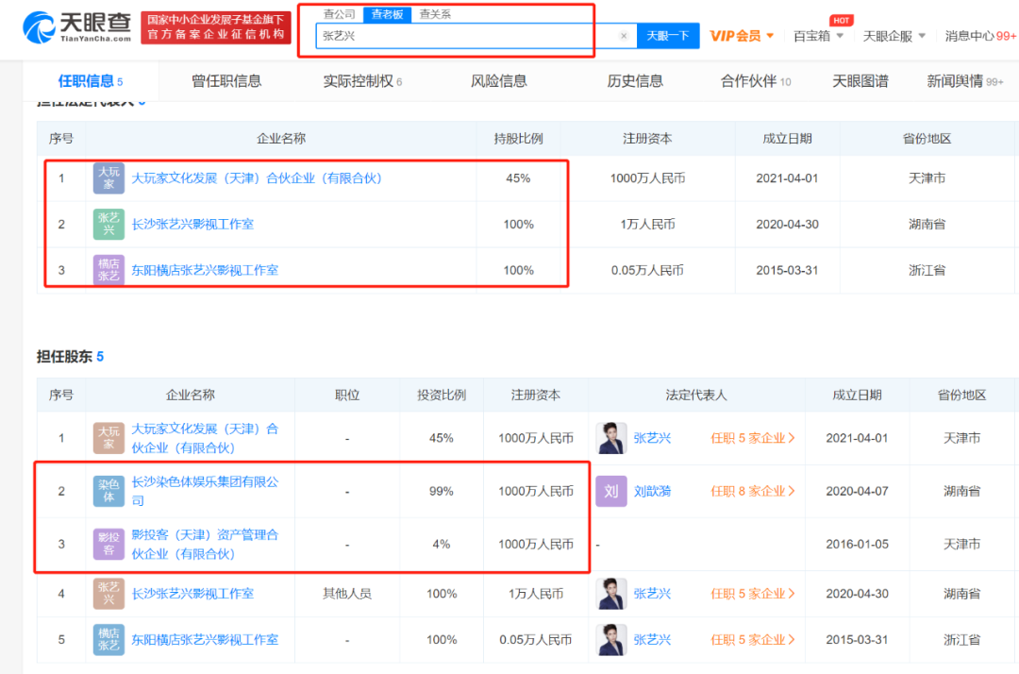
Task: Click the 天眼一下 search button
Action: point(668,34)
